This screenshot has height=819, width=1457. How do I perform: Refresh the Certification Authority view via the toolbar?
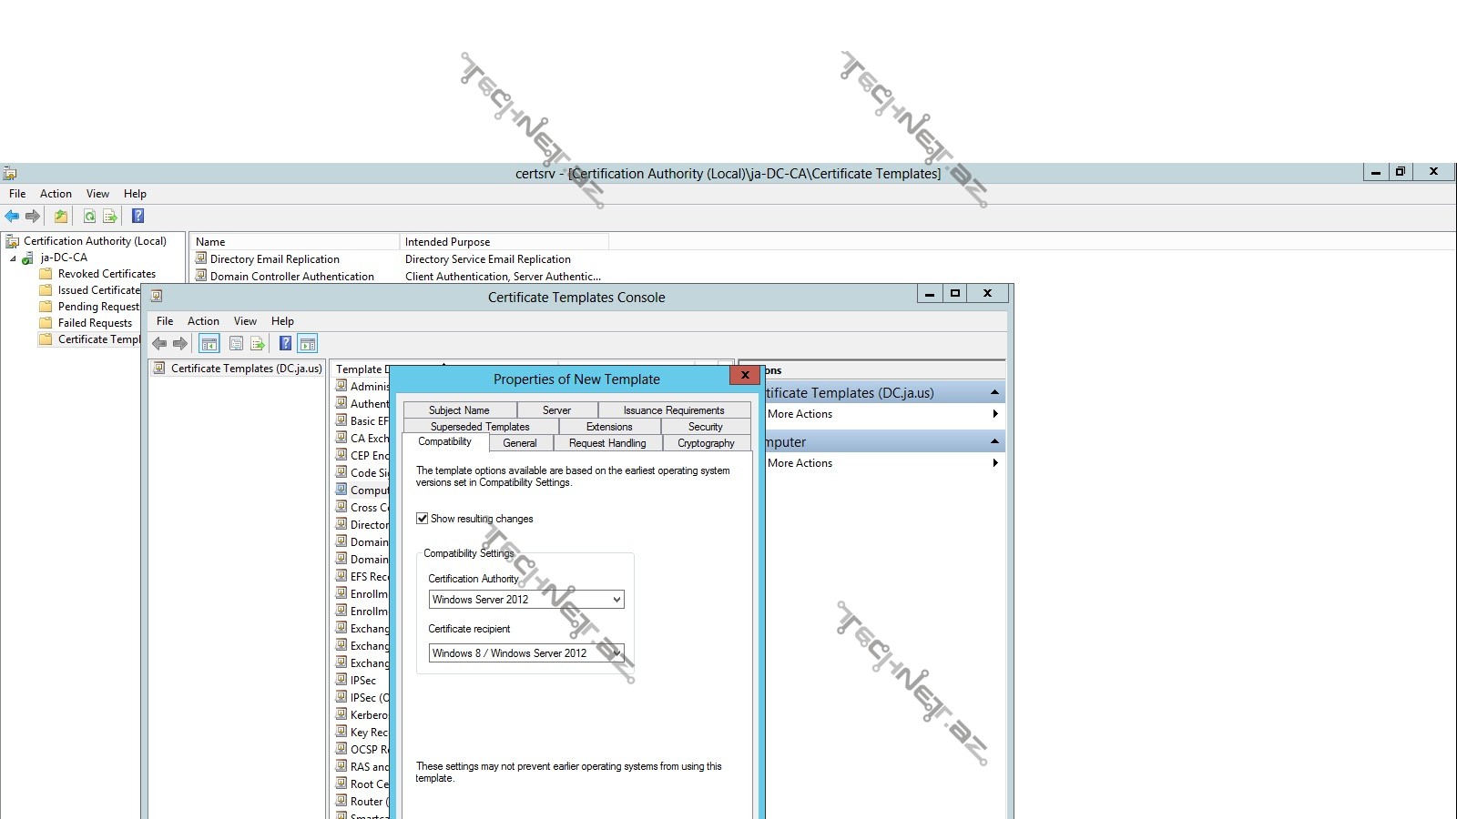coord(89,217)
